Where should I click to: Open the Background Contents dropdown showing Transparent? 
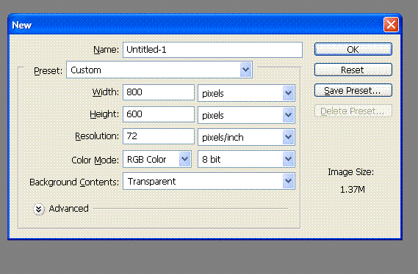[x=209, y=181]
